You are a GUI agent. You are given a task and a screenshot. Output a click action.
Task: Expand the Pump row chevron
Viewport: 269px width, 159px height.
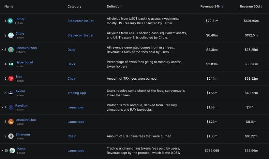click(2, 151)
